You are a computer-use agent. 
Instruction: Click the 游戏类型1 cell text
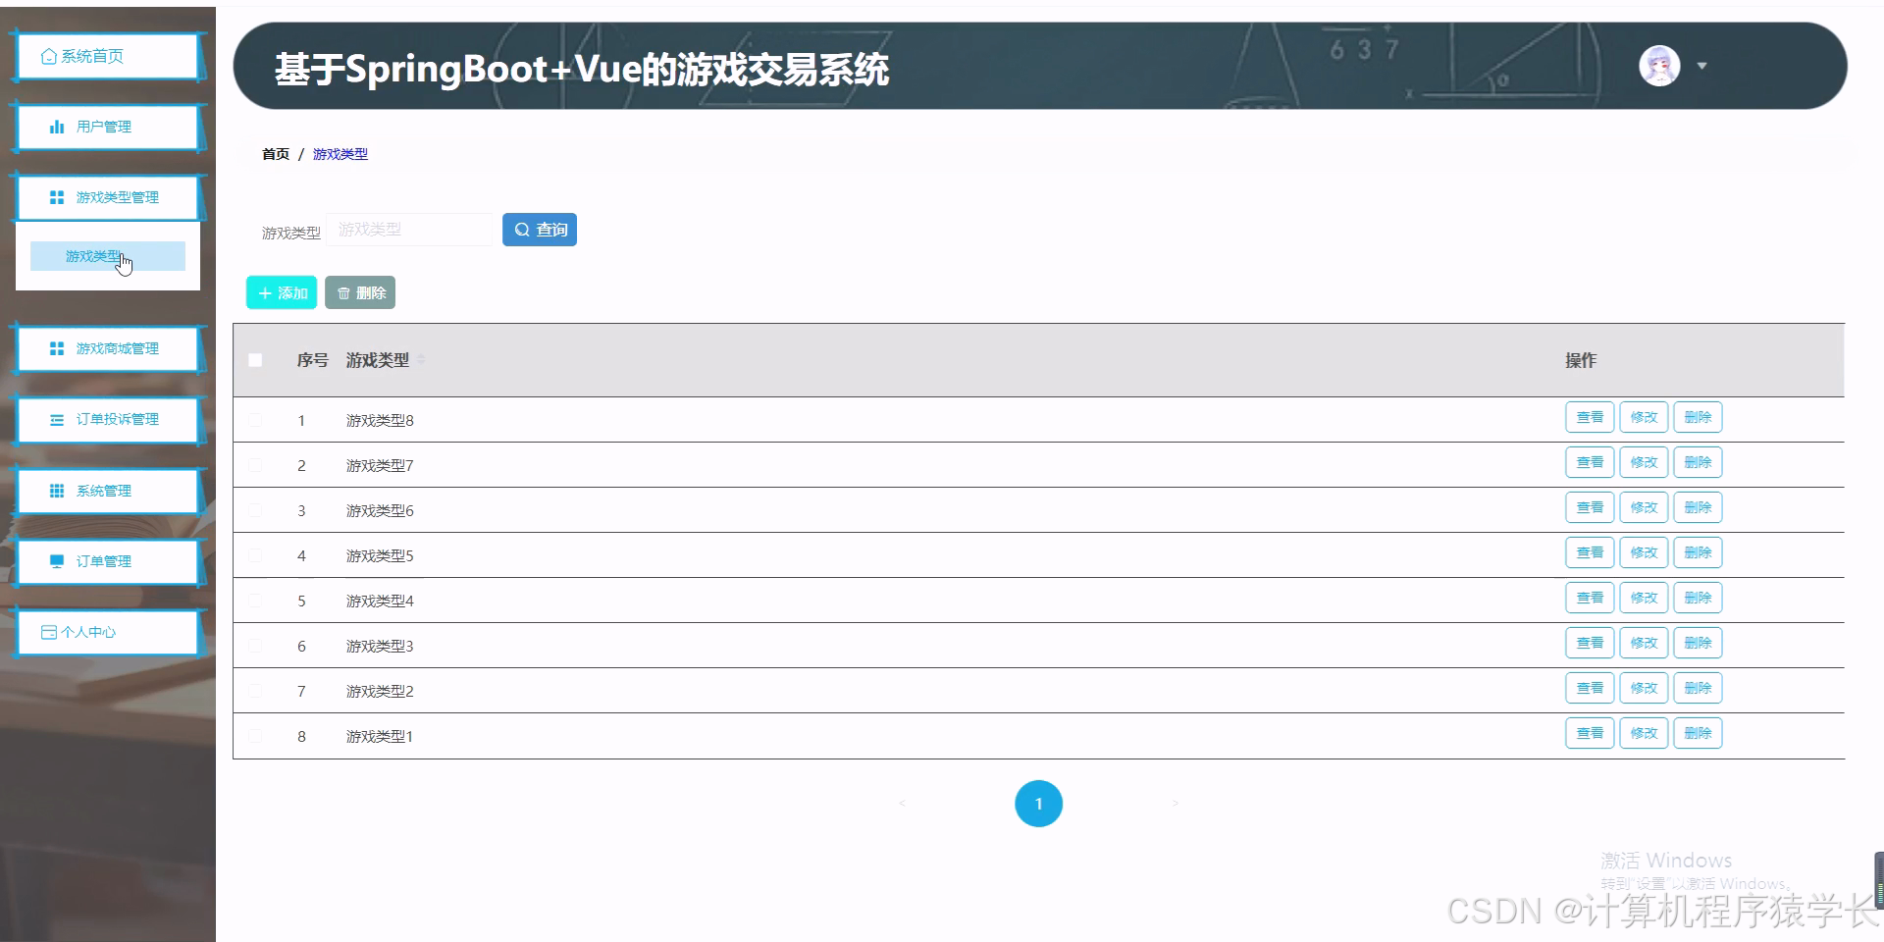(x=380, y=736)
